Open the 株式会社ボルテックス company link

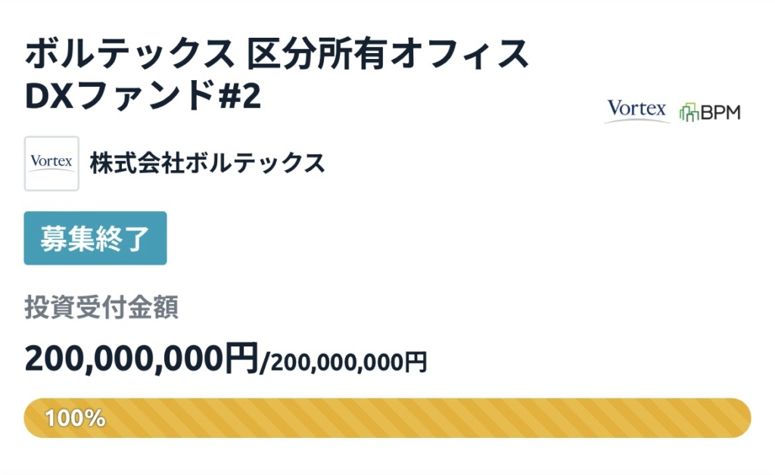207,163
